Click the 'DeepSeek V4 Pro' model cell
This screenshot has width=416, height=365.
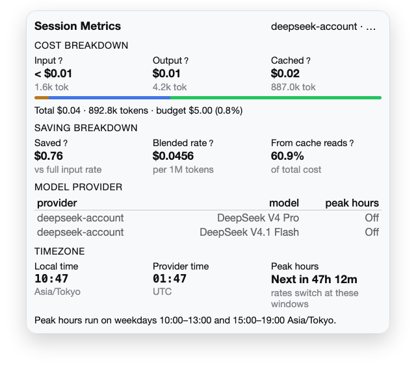(x=258, y=218)
